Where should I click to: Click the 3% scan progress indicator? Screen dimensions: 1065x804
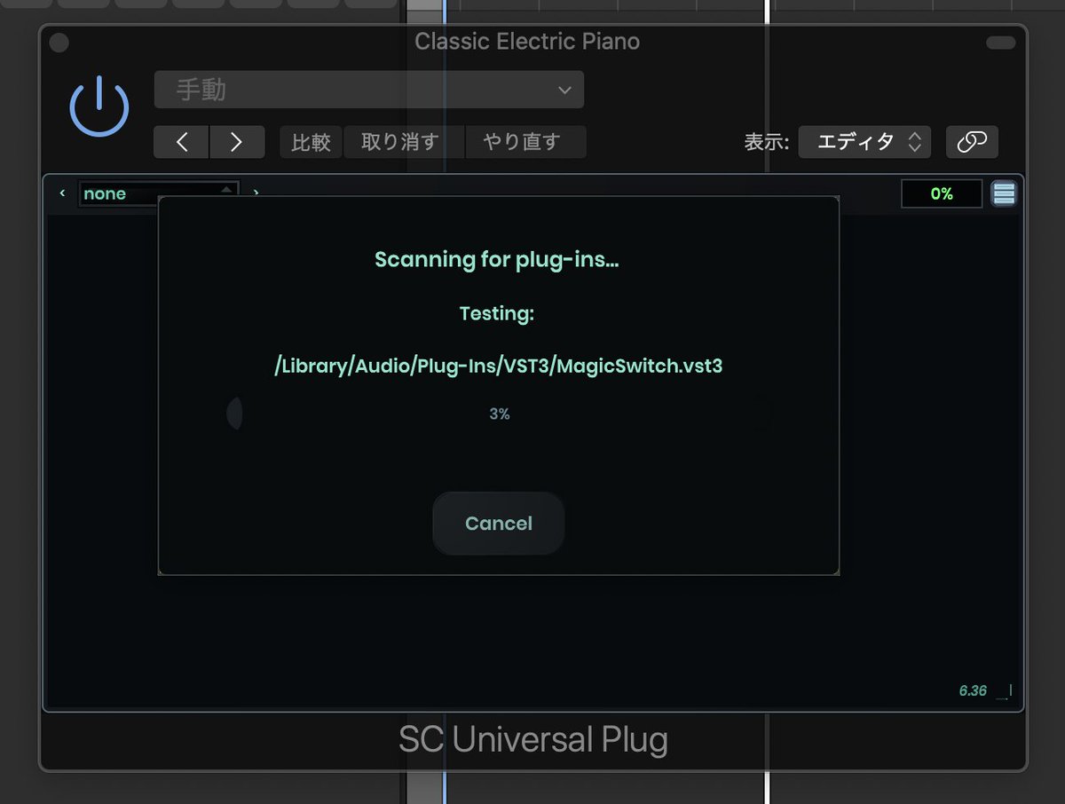(x=498, y=412)
